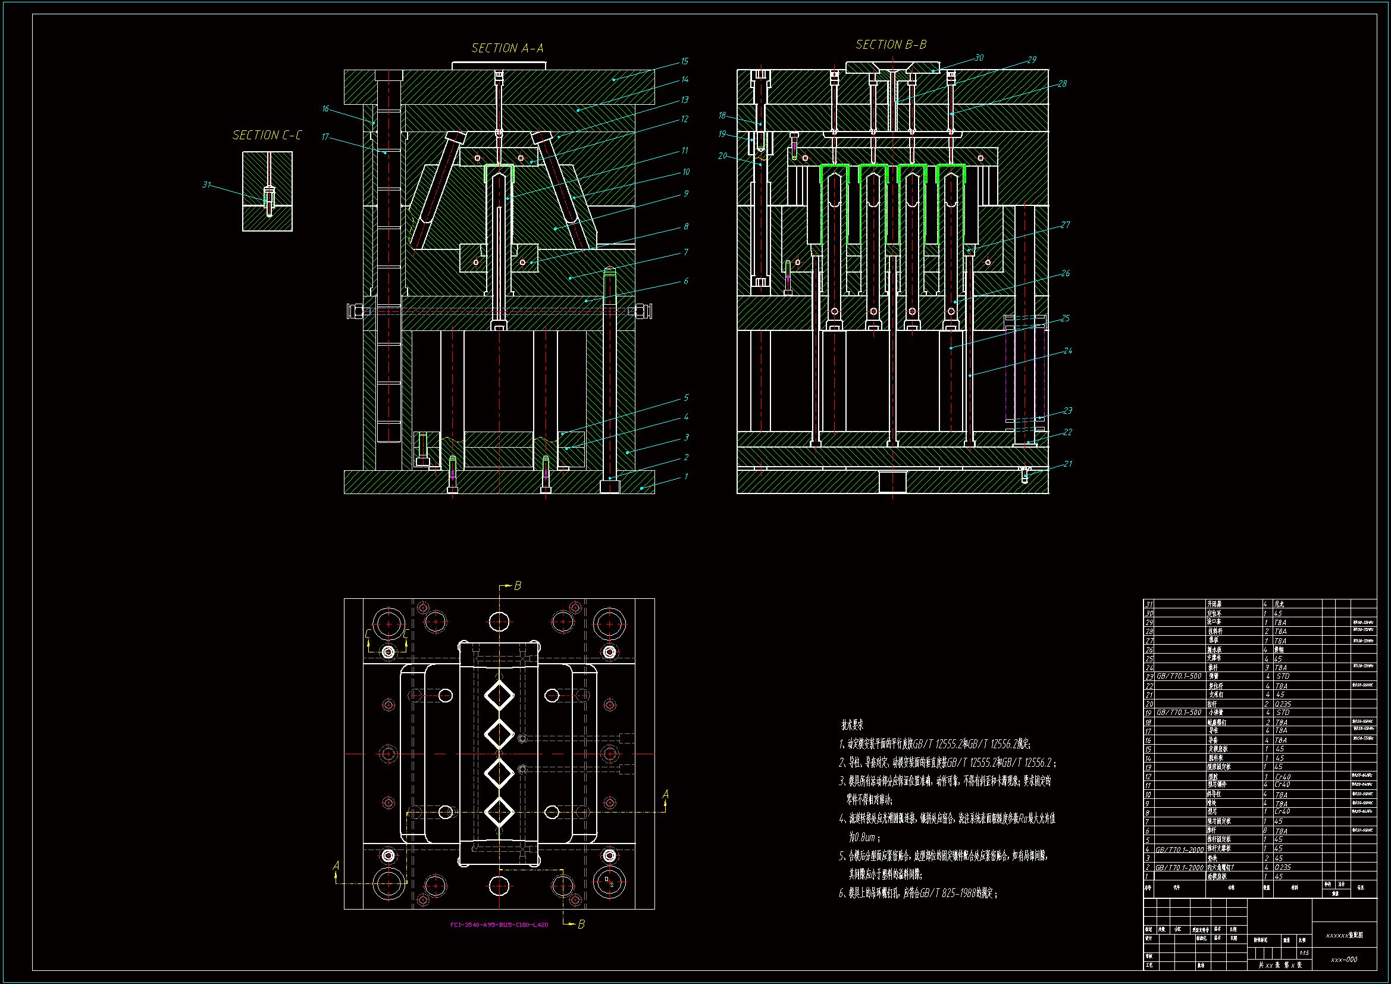The width and height of the screenshot is (1391, 984).
Task: Select the SECTION C-C title text
Action: coord(267,135)
